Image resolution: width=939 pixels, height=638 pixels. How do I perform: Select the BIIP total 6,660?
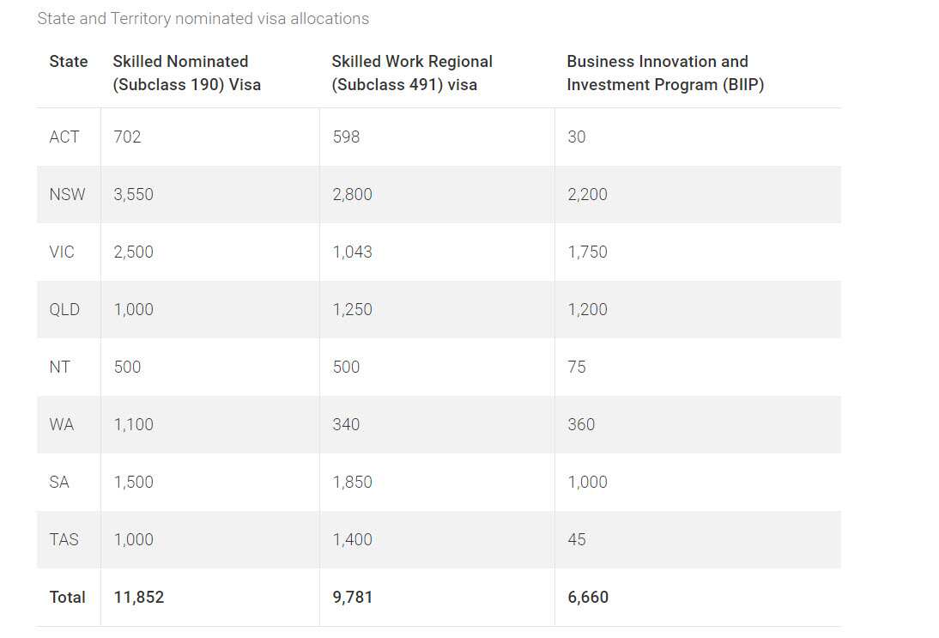(x=589, y=597)
